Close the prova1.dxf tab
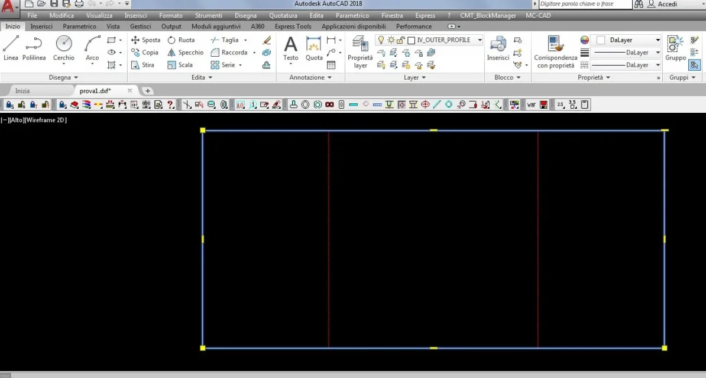This screenshot has width=706, height=378. click(x=129, y=90)
